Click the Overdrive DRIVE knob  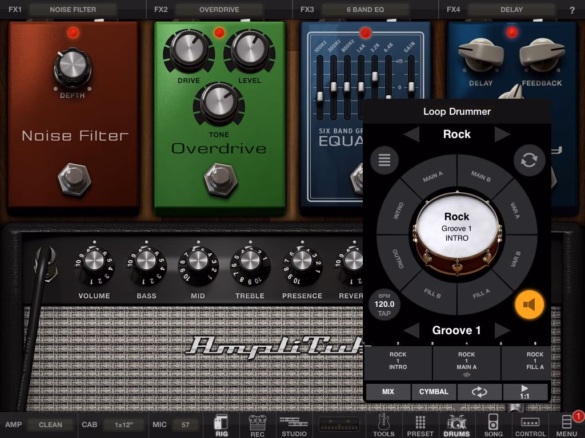coord(189,50)
